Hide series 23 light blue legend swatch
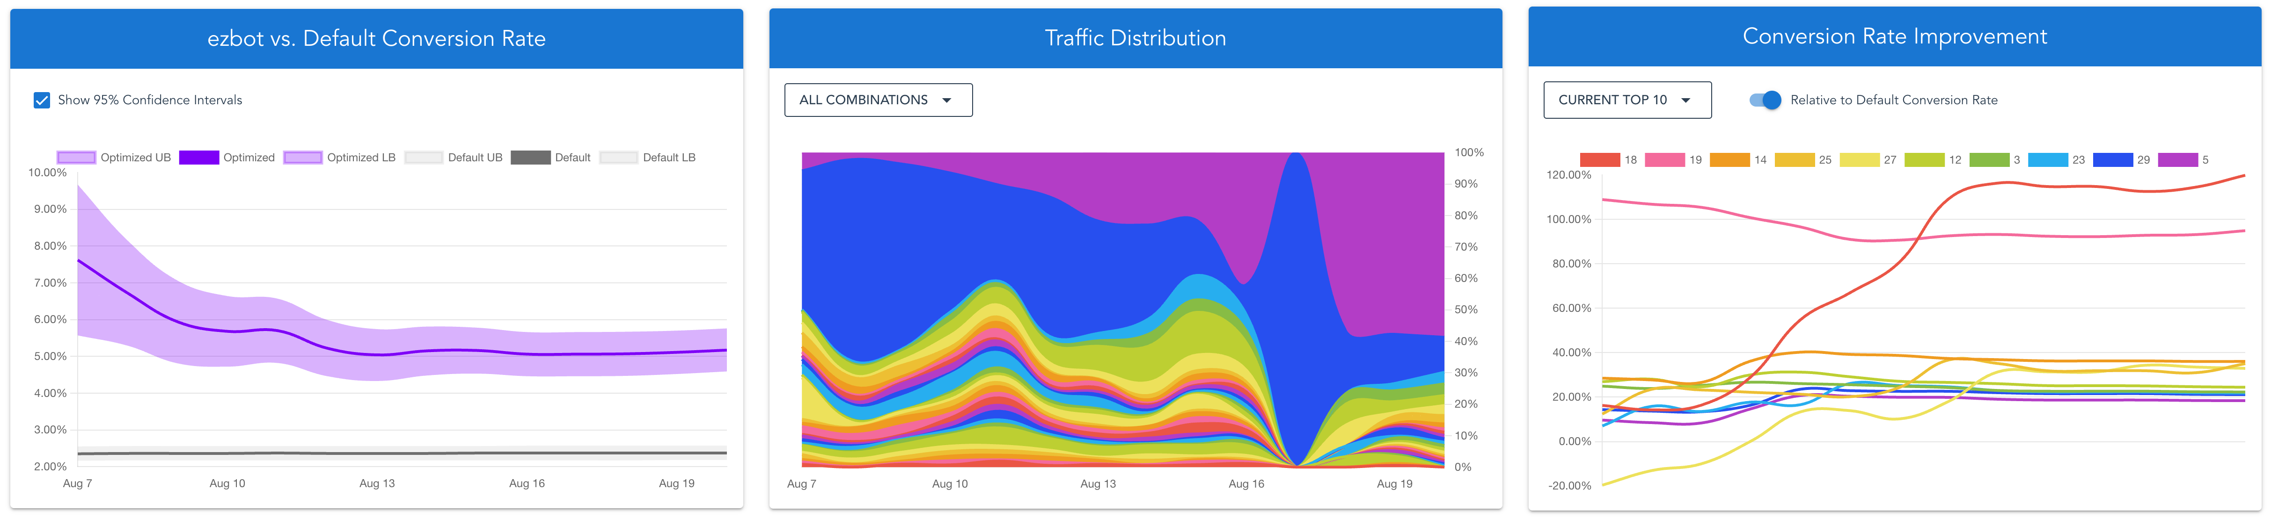This screenshot has width=2271, height=518. [2048, 160]
